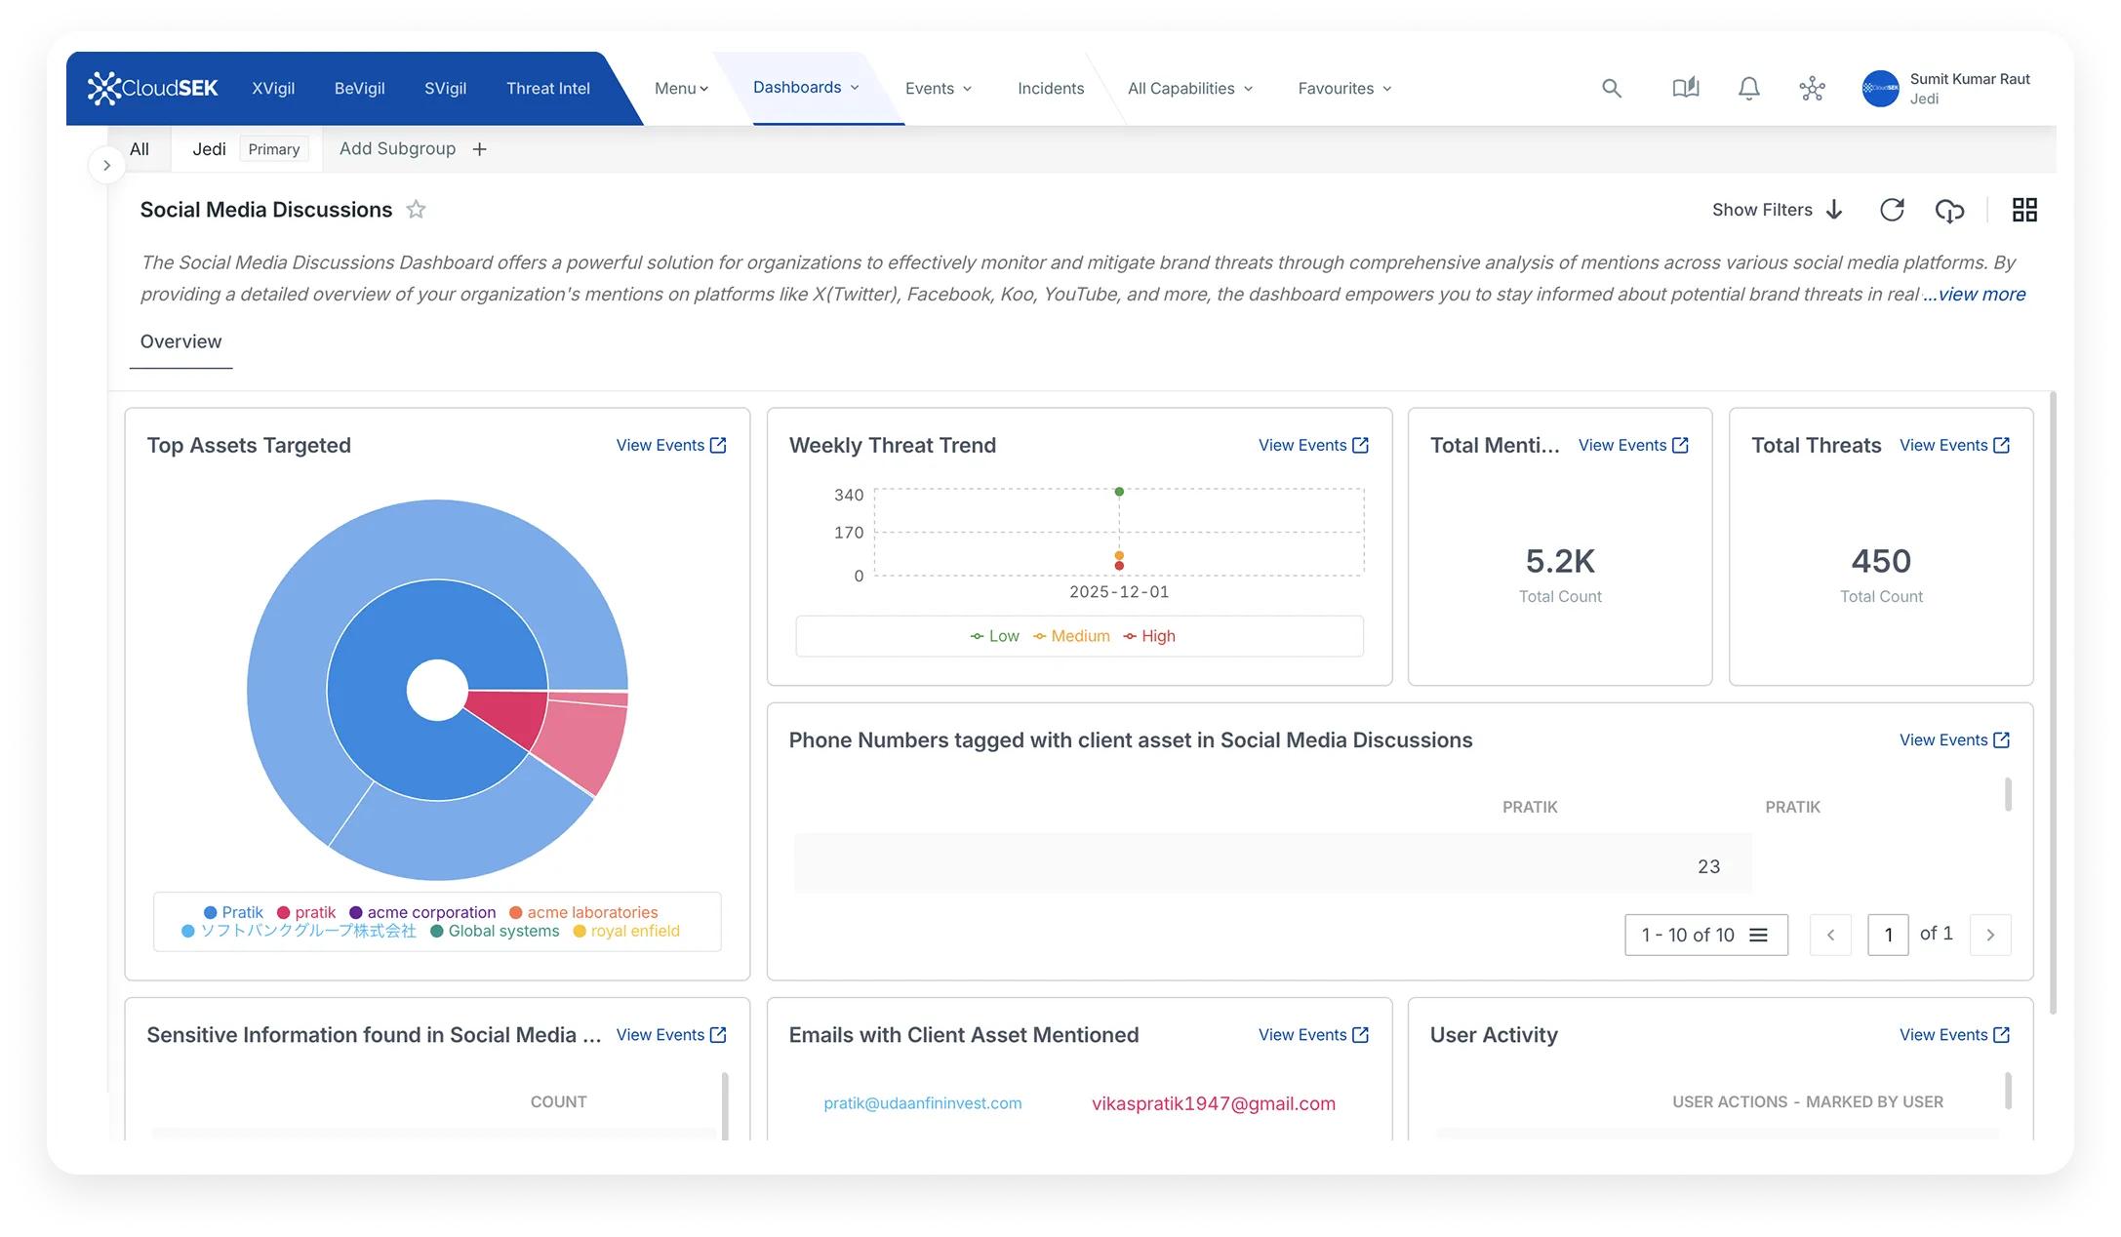Download the dashboard via cloud download icon

(1950, 210)
